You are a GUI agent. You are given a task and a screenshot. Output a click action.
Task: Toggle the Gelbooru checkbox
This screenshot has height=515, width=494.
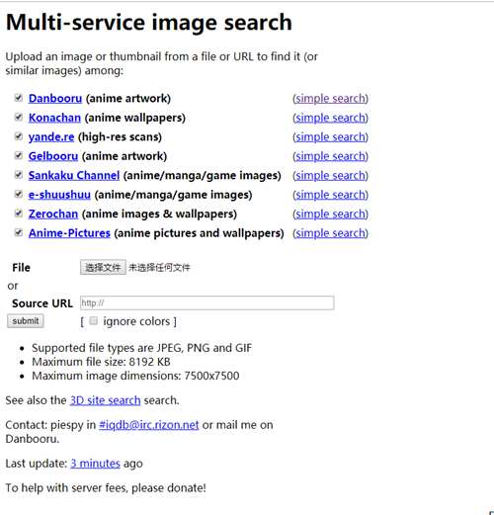[x=19, y=155]
